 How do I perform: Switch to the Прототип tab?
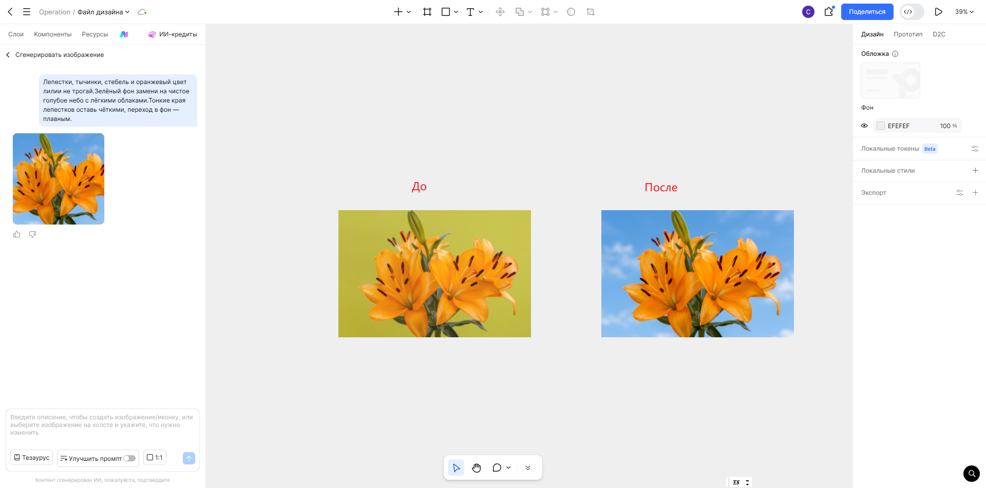908,34
